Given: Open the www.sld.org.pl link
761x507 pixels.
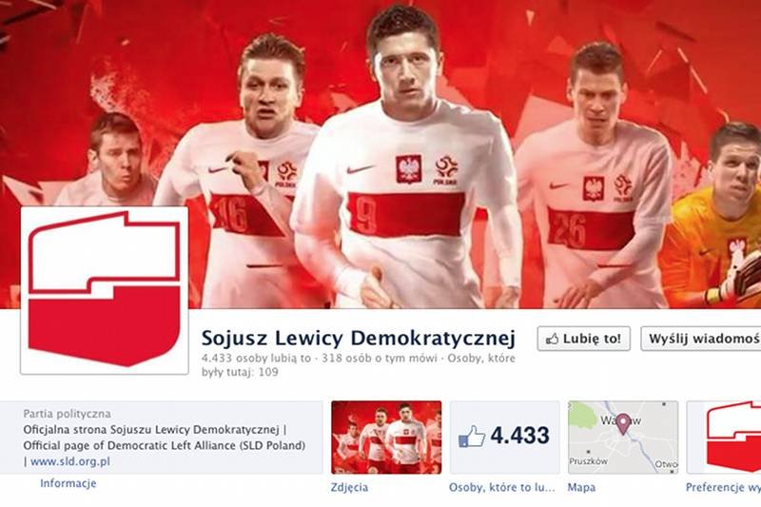Looking at the screenshot, I should (x=69, y=461).
